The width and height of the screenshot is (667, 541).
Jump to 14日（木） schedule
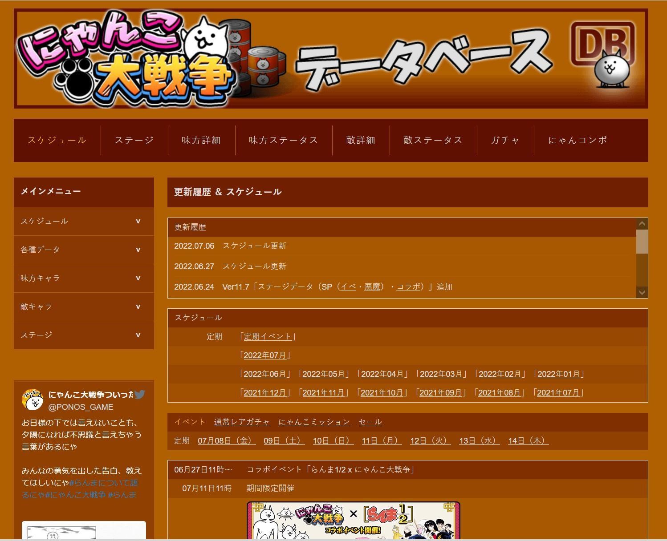pyautogui.click(x=529, y=441)
